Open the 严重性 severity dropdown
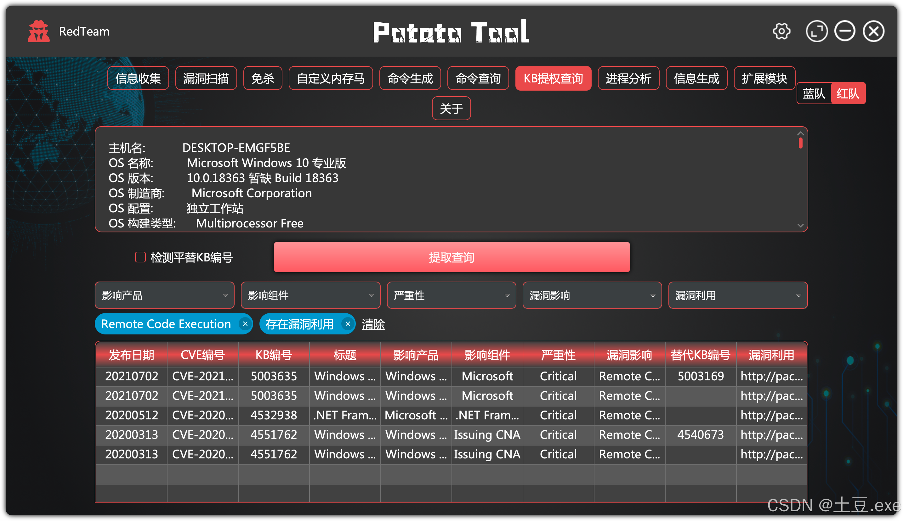This screenshot has width=903, height=521. pos(451,295)
